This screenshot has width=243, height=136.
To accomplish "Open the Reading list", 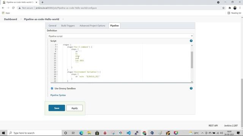I will [234, 13].
